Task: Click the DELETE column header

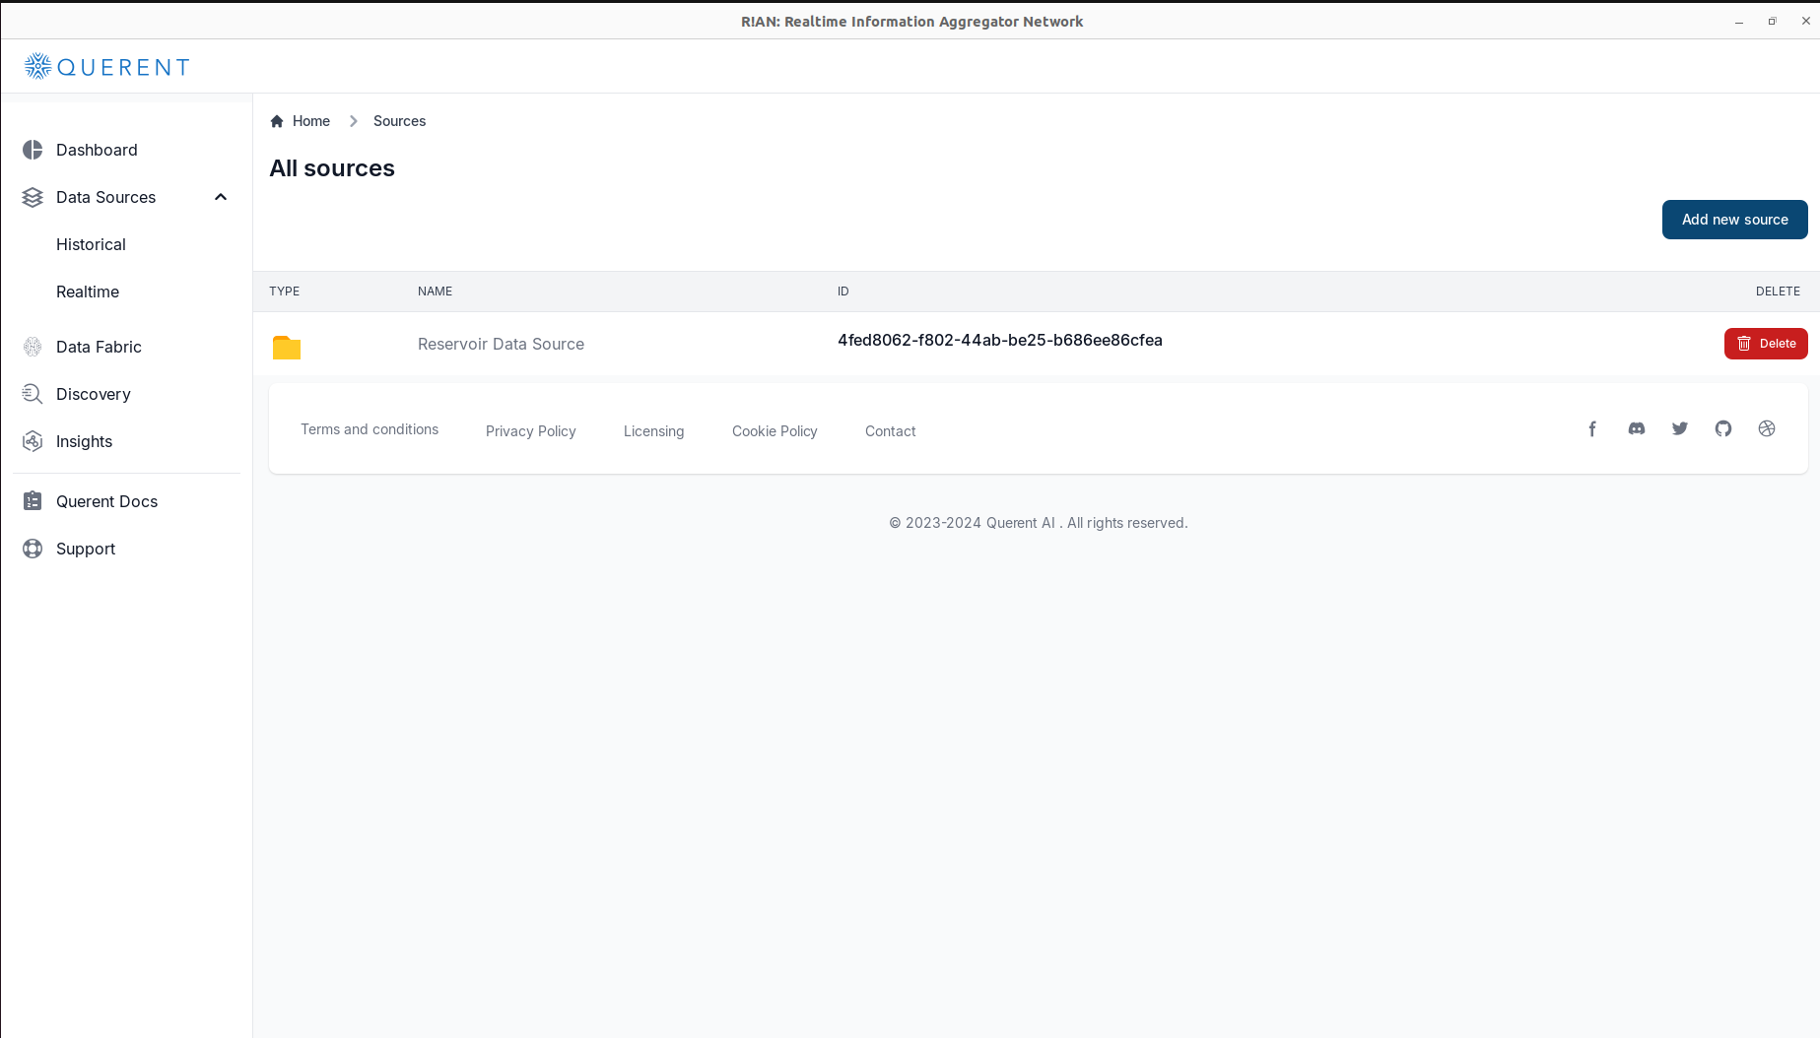Action: 1778,292
